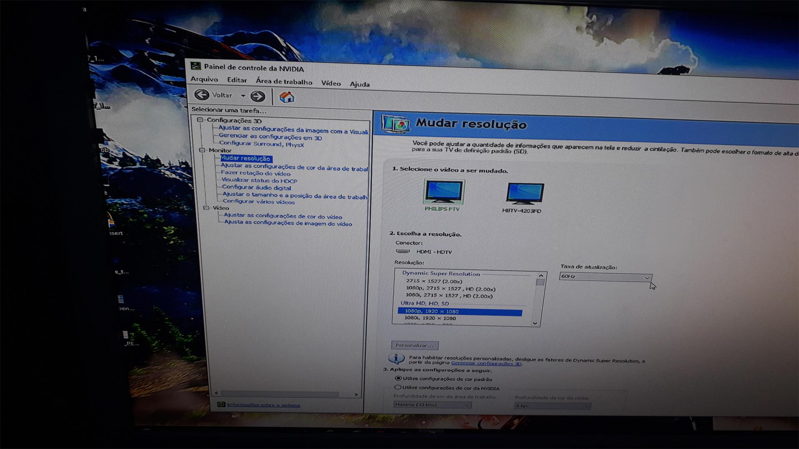Click the system information icon
Image resolution: width=799 pixels, height=449 pixels.
221,404
